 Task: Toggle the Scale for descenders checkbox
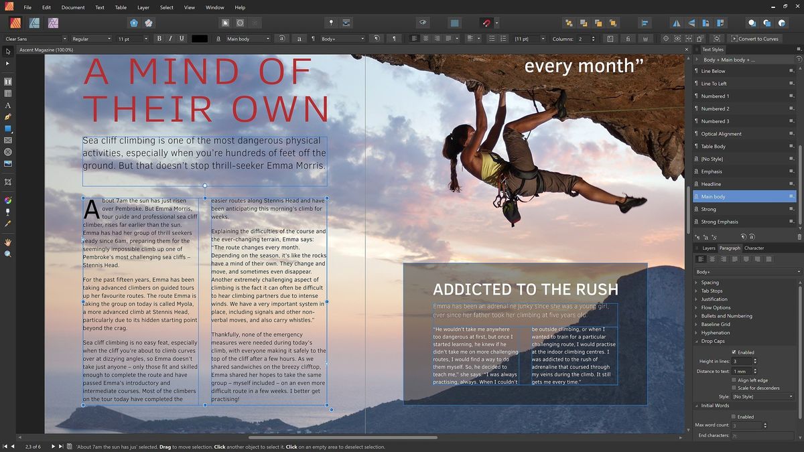733,388
